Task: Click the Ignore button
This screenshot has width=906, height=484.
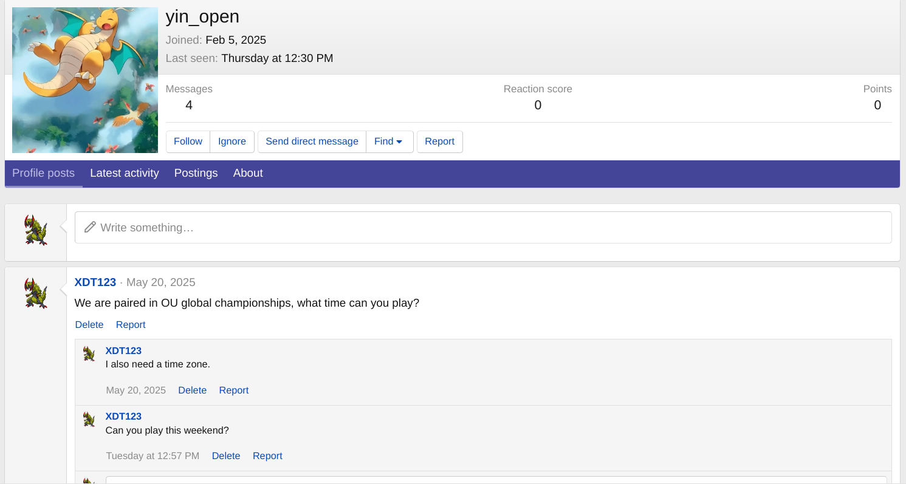Action: coord(232,141)
